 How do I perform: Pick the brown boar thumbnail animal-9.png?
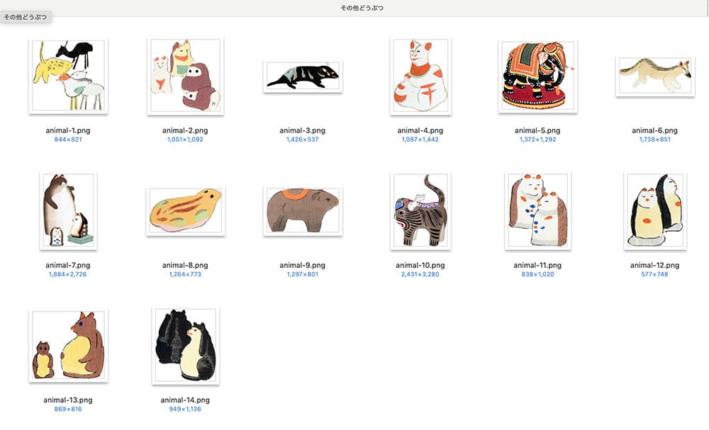coord(303,211)
